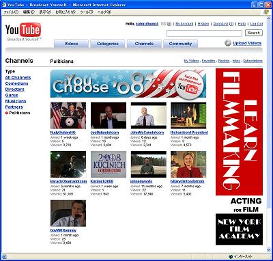Click the vertical scrollbar down arrow
This screenshot has height=261, width=273.
point(269,250)
